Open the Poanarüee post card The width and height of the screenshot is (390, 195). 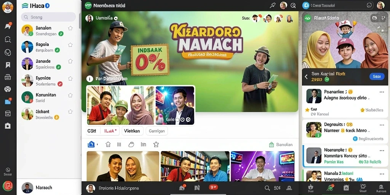tap(345, 102)
